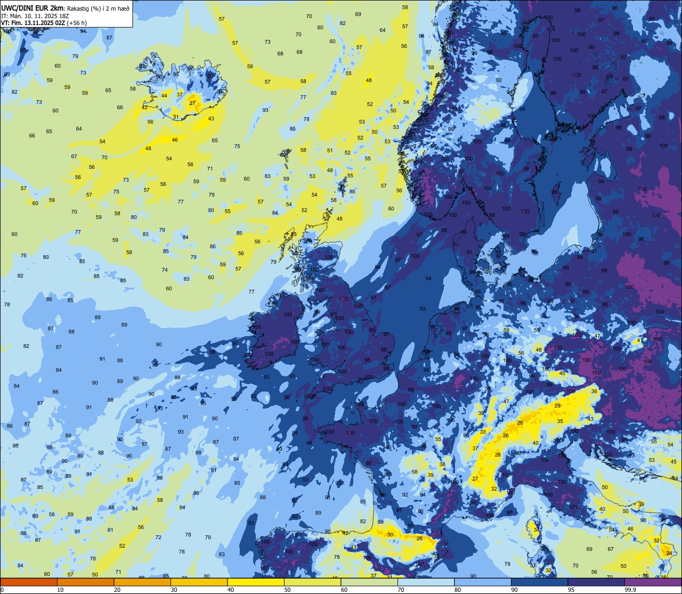The width and height of the screenshot is (682, 594).
Task: Click the 41 humidity value in eastern Europe
Action: [640, 340]
